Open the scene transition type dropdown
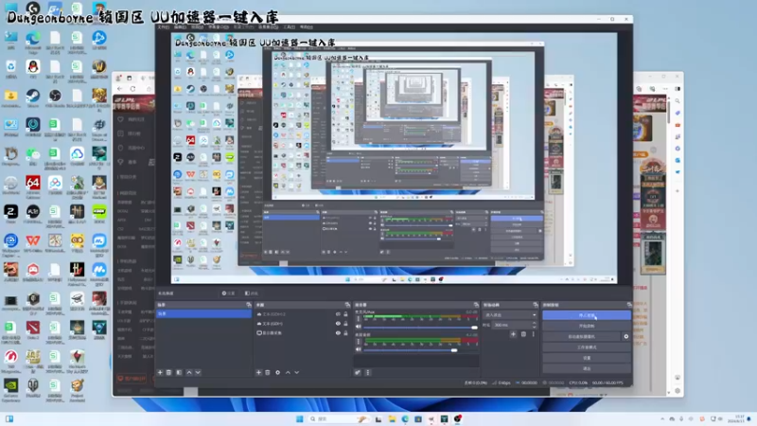Viewport: 757px width, 426px height. [x=510, y=315]
